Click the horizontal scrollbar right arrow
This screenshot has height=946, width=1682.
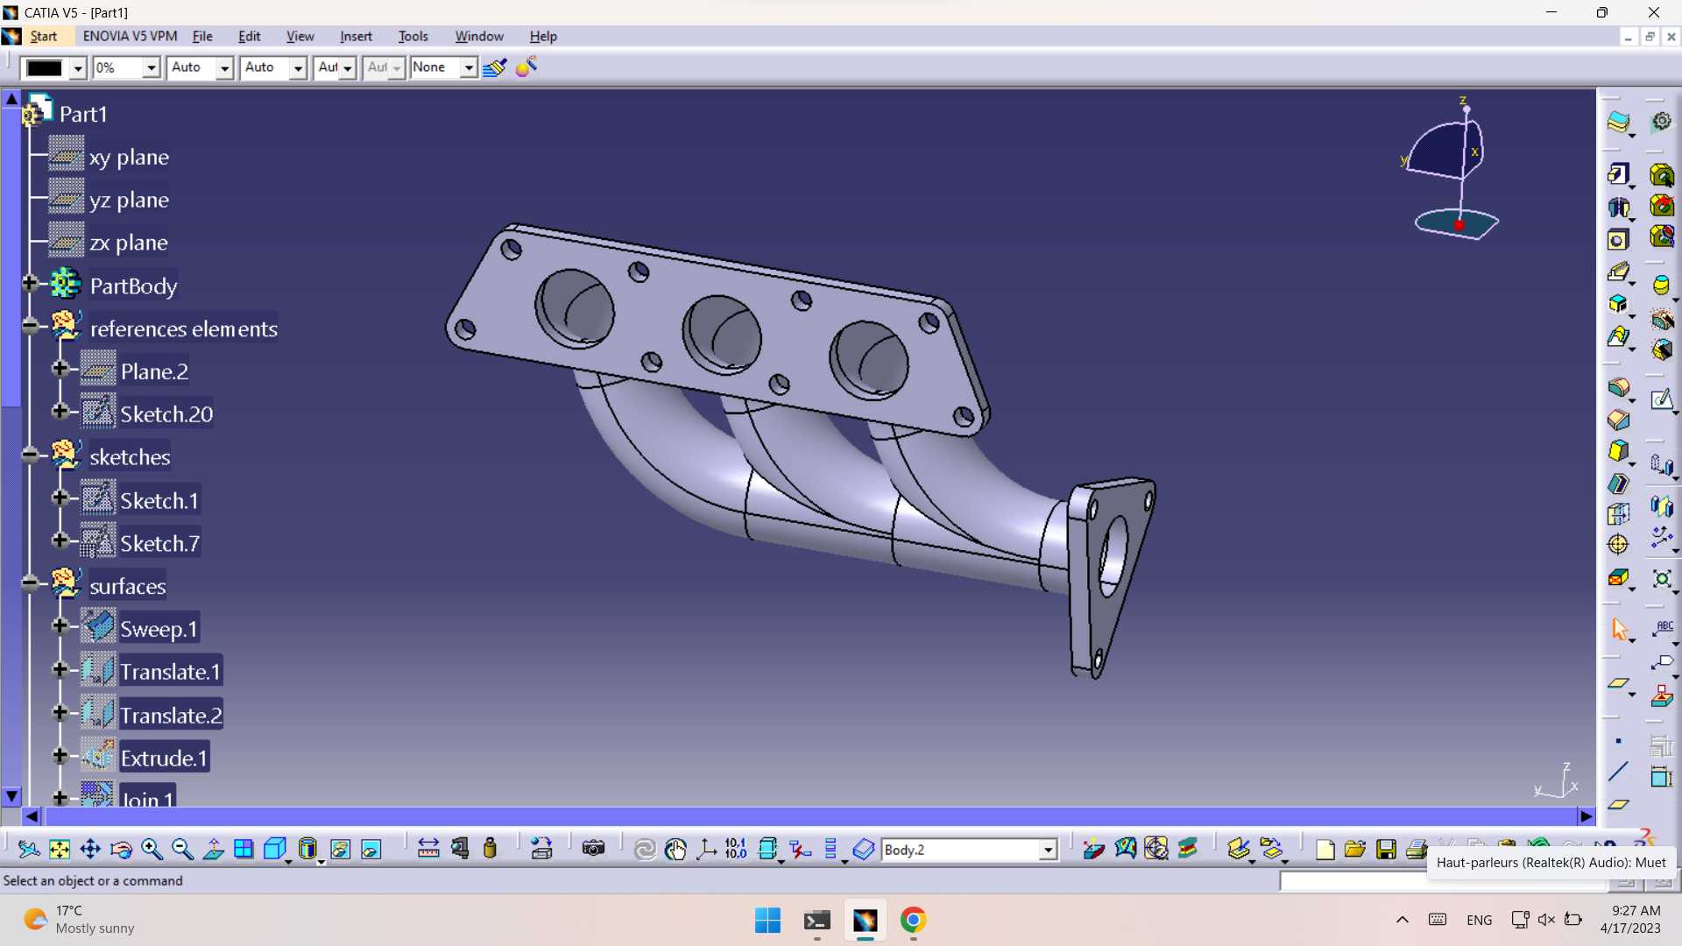[x=1587, y=816]
